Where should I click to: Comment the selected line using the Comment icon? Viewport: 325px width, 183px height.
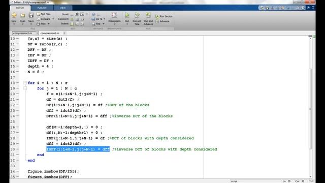click(x=72, y=19)
